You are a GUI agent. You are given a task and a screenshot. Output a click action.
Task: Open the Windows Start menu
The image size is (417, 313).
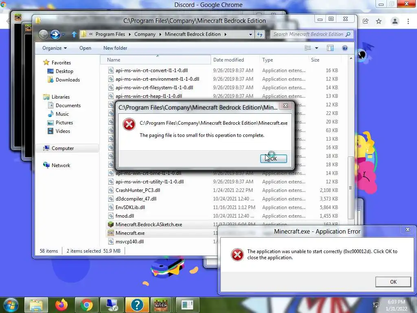click(10, 305)
